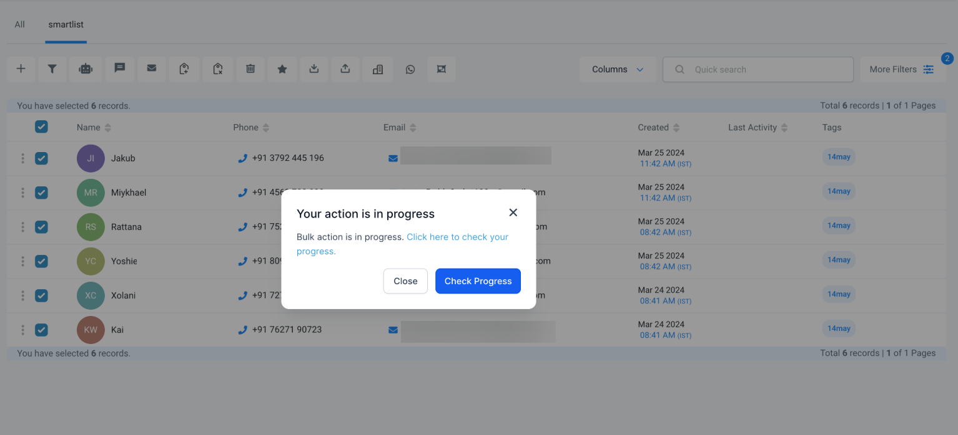
Task: Click the remove tag icon
Action: 217,69
